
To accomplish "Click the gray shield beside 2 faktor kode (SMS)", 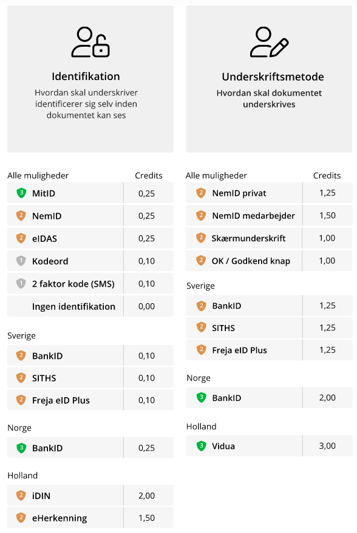I will click(x=21, y=284).
